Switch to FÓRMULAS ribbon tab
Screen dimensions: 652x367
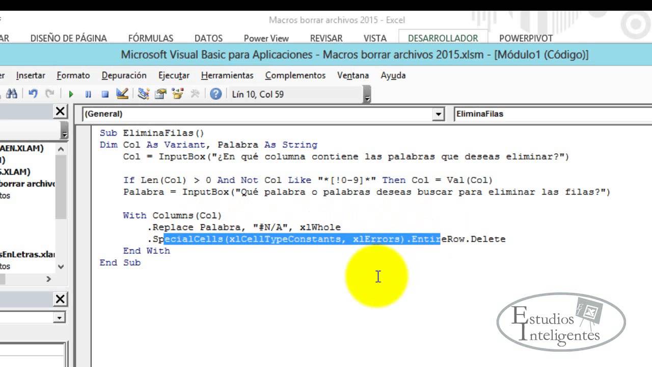point(151,38)
